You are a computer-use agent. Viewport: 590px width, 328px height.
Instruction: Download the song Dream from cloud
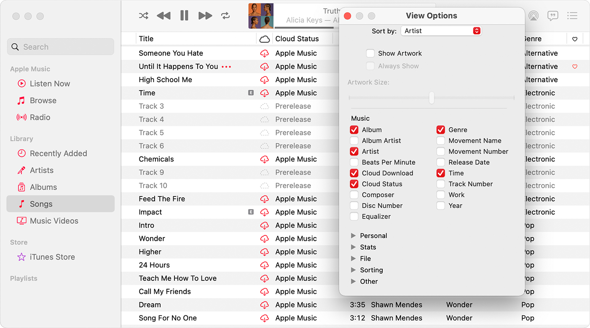coord(265,305)
